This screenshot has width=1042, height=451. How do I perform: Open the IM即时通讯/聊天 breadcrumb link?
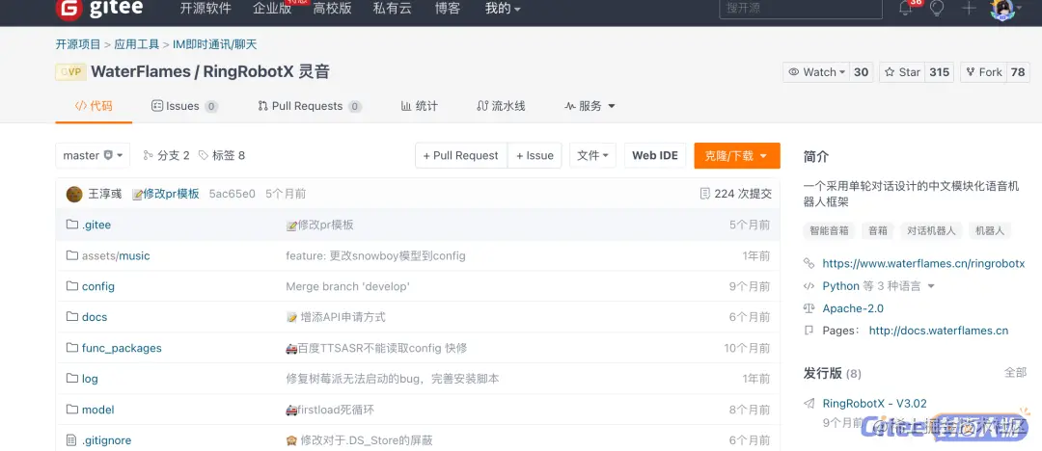(214, 44)
